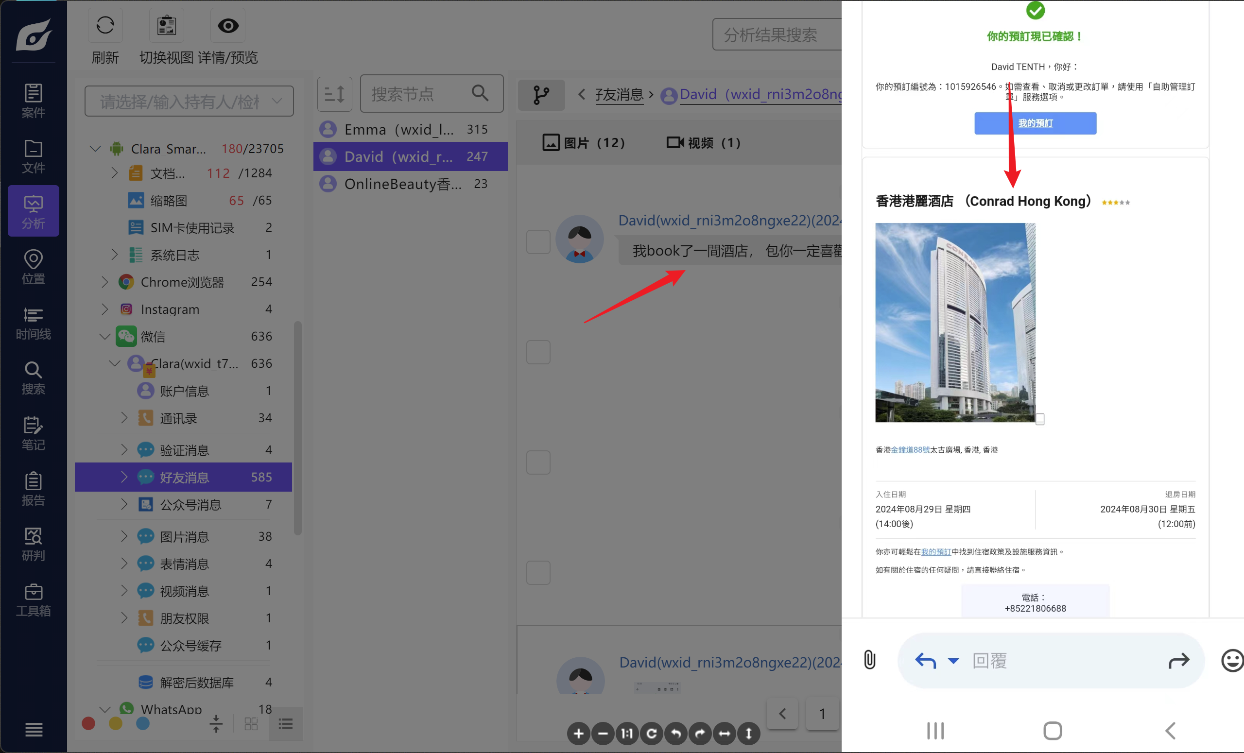1244x753 pixels.
Task: Open the location (位置) sidebar panel
Action: coord(34,267)
